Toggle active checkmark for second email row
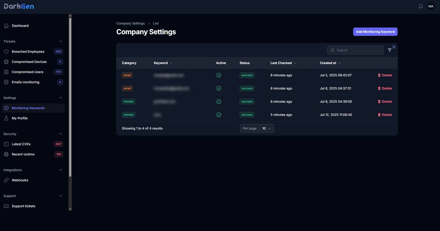The image size is (440, 231). [219, 88]
